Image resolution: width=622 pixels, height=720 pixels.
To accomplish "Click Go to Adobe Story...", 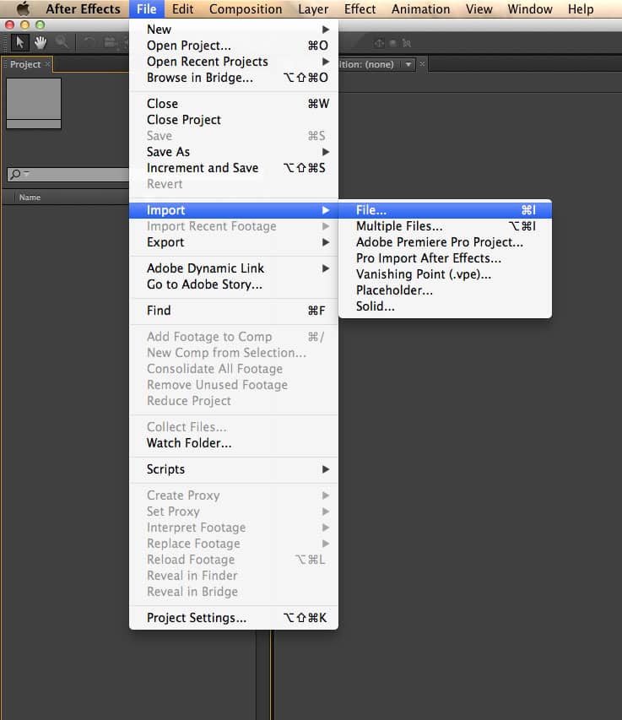I will [x=234, y=284].
